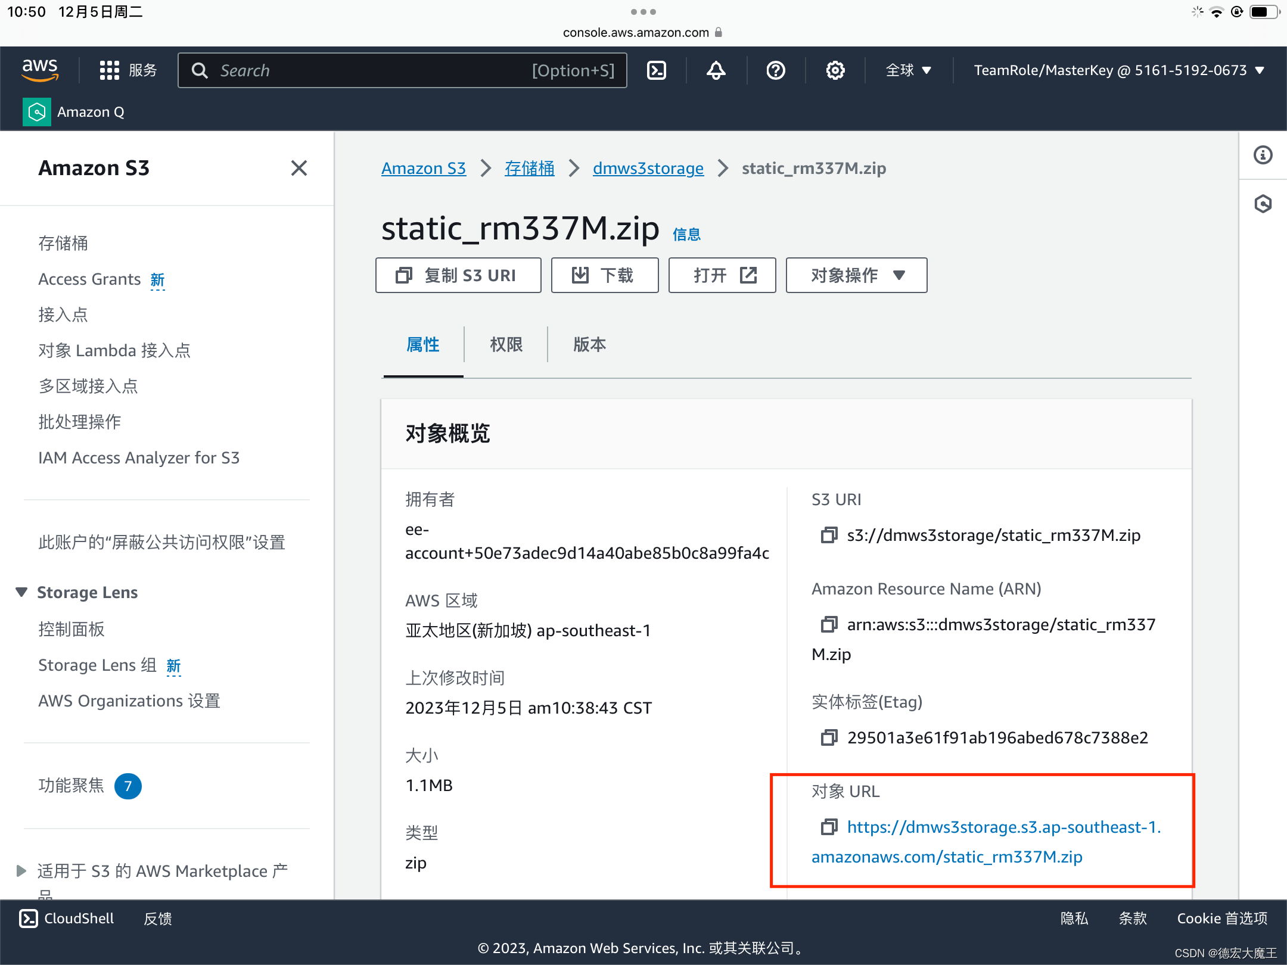This screenshot has height=965, width=1287.
Task: Click the 复制 S3 URI button
Action: click(x=458, y=275)
